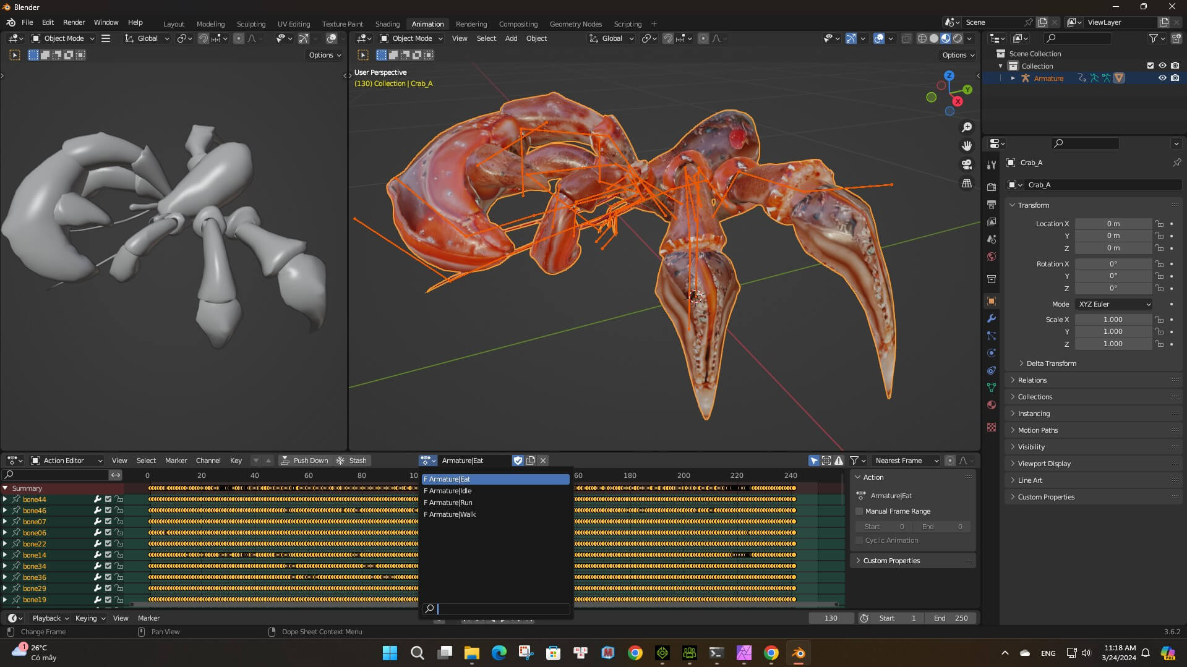The image size is (1187, 667).
Task: Click the End frame 250 field
Action: click(951, 618)
